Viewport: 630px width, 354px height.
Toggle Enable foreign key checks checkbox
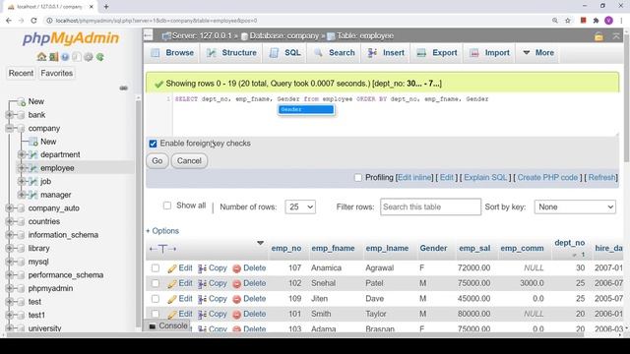pos(153,144)
